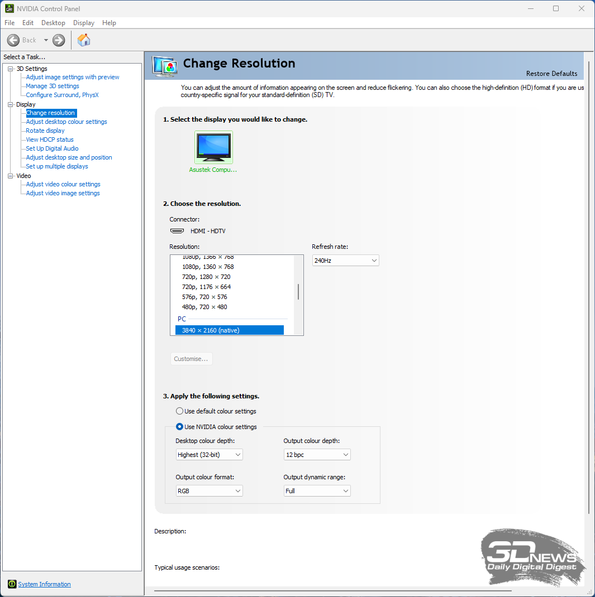Open View HDCP status task

pos(50,139)
